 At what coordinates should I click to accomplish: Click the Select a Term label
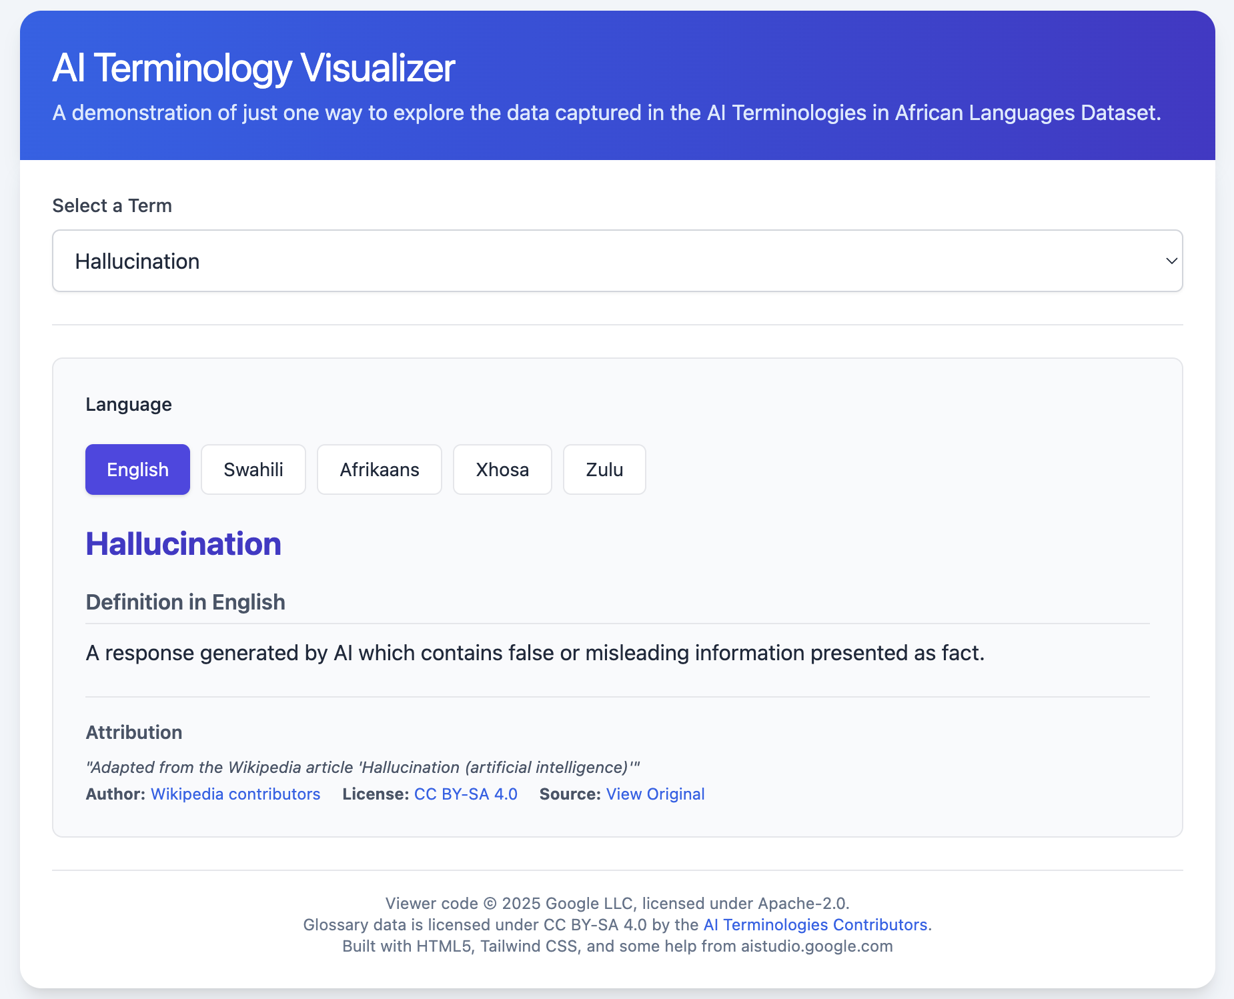point(112,205)
